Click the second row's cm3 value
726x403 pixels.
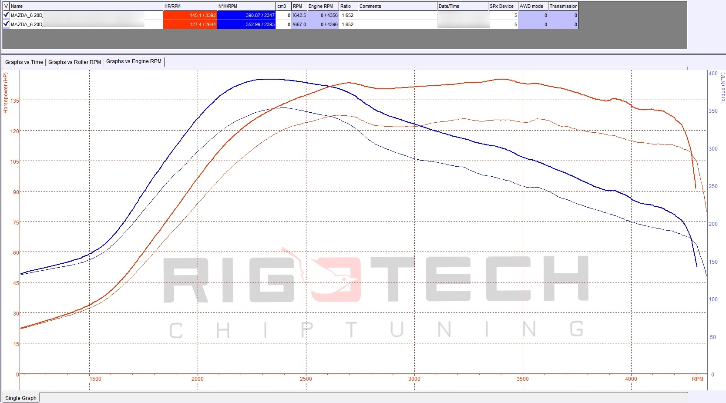283,24
